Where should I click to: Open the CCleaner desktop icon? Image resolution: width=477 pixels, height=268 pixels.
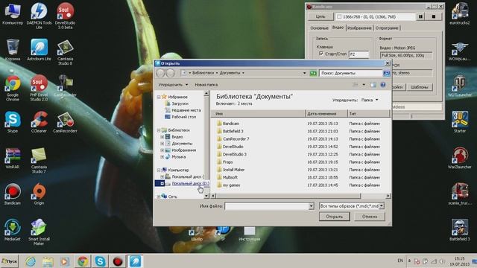[x=39, y=122]
